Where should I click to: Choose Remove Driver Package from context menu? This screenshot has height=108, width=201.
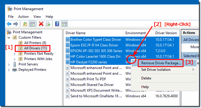tap(161, 63)
